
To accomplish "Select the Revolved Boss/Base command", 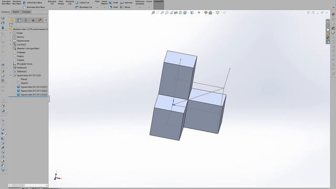I will pos(17,2).
